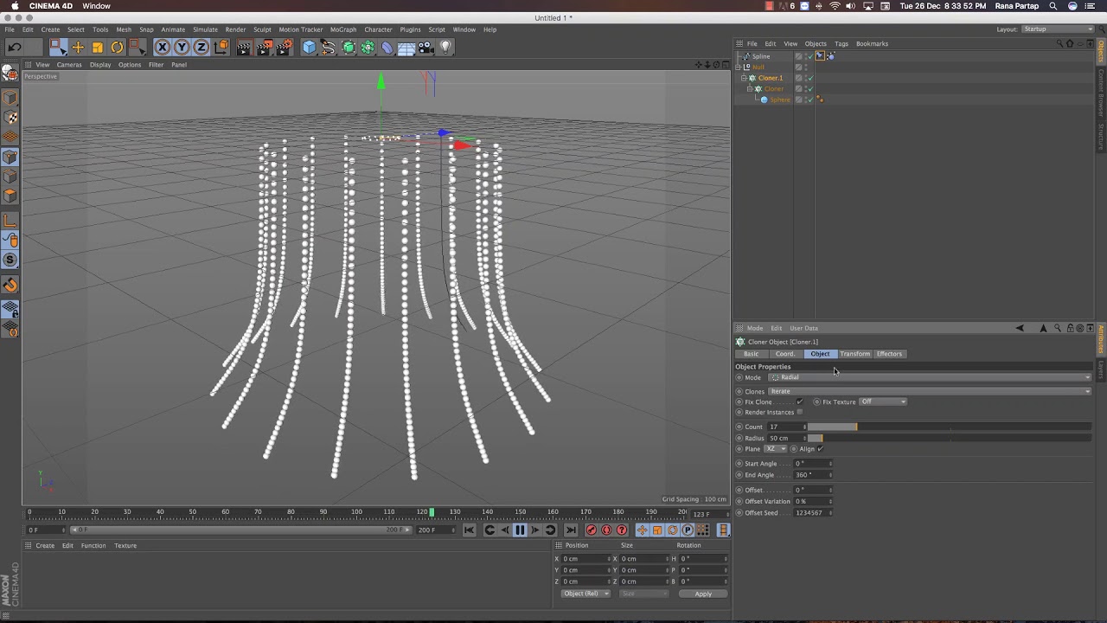This screenshot has width=1107, height=623.
Task: Pause the animation playback
Action: tap(520, 530)
